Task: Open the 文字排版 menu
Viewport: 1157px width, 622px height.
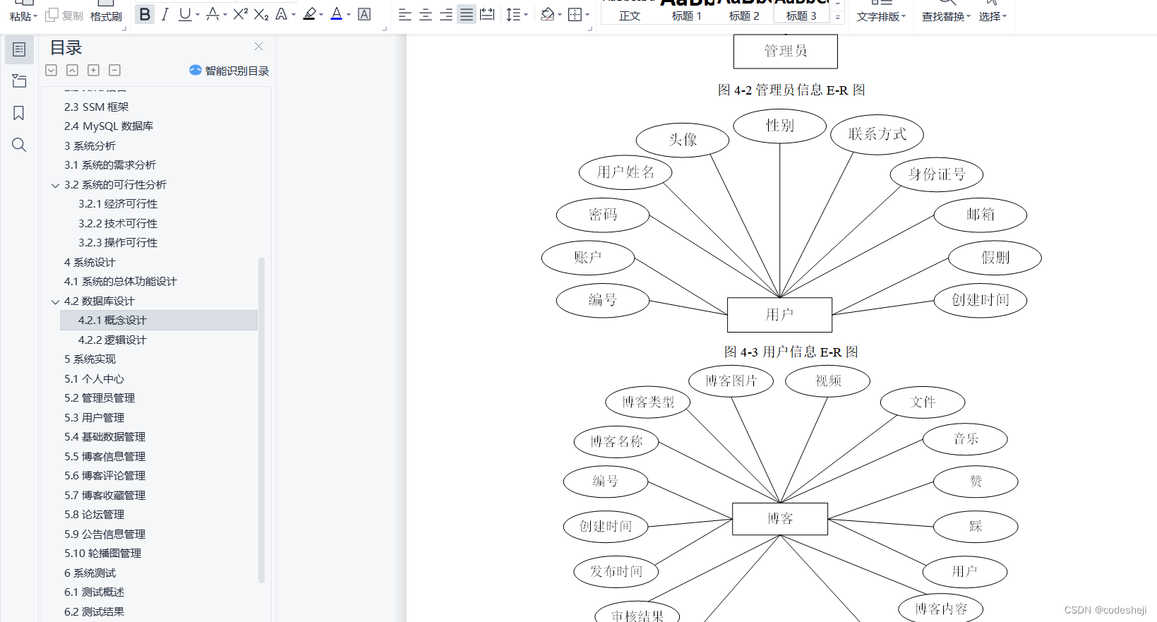Action: tap(881, 16)
